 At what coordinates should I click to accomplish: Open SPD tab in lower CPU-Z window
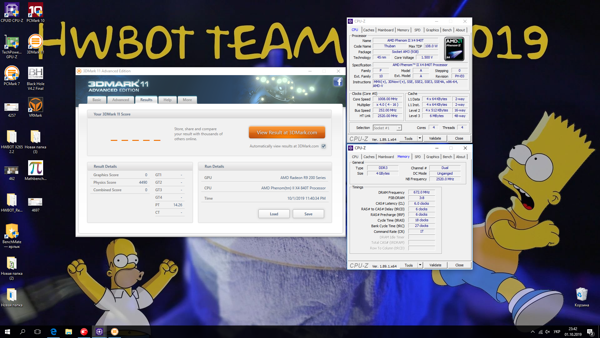click(418, 157)
